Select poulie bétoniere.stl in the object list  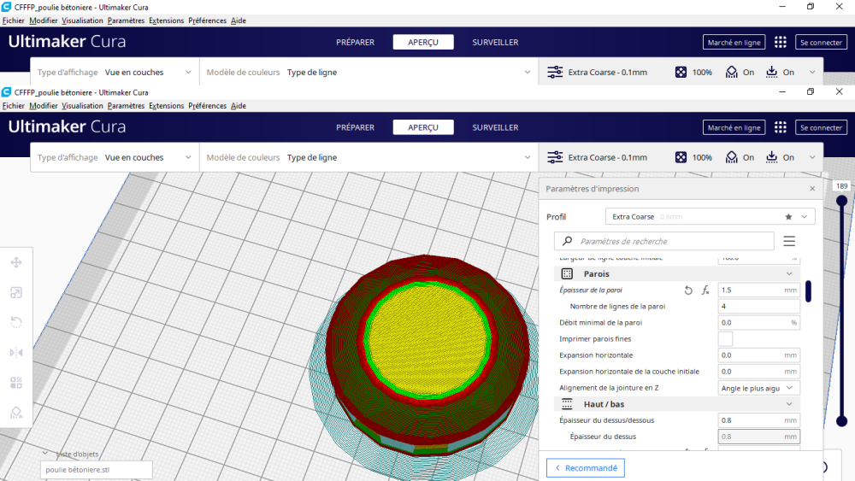coord(97,470)
